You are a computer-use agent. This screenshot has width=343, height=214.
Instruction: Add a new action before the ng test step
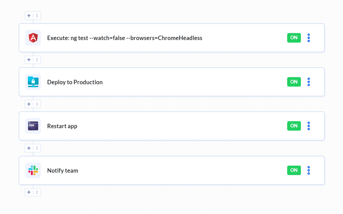[x=29, y=16]
